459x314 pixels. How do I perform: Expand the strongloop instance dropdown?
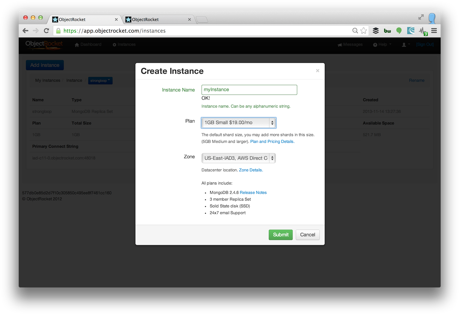tap(100, 80)
